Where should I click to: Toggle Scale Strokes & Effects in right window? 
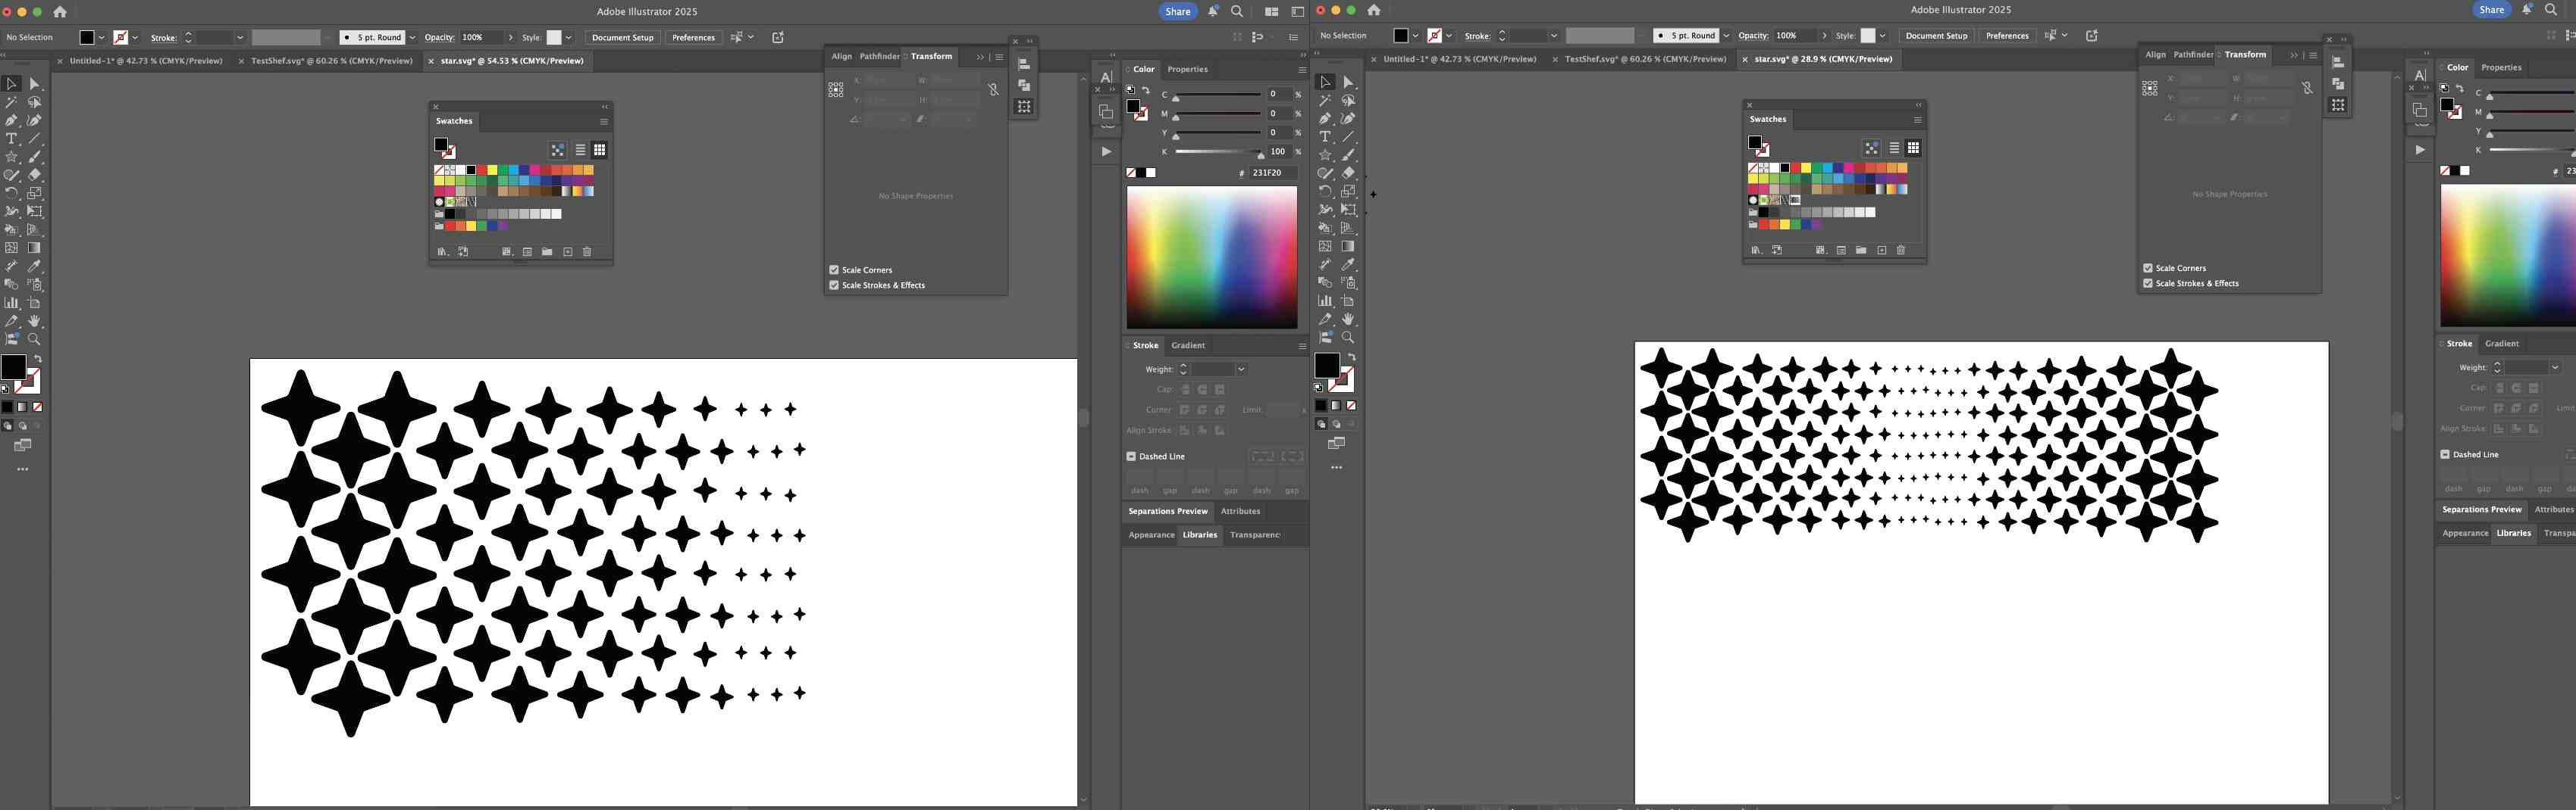point(2148,282)
